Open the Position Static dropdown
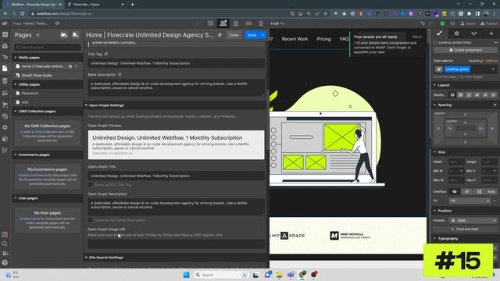 coord(473,220)
